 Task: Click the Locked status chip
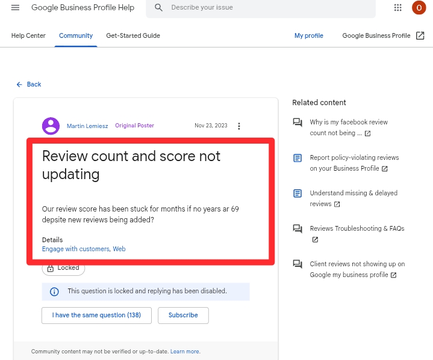click(63, 268)
